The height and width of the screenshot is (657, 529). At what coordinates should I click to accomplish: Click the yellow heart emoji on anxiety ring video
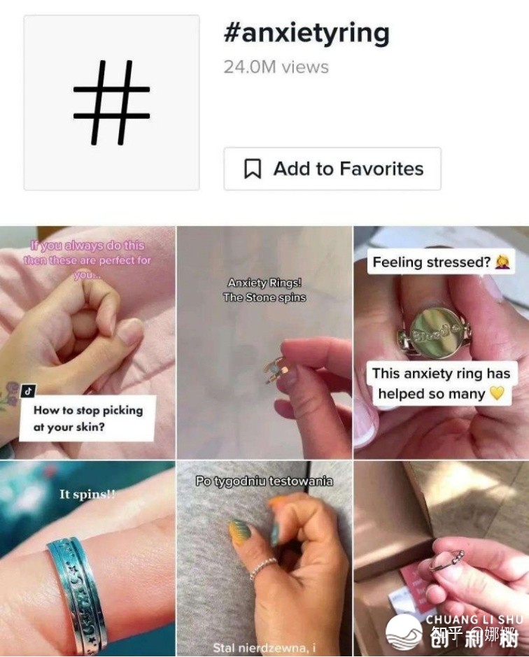pyautogui.click(x=497, y=393)
